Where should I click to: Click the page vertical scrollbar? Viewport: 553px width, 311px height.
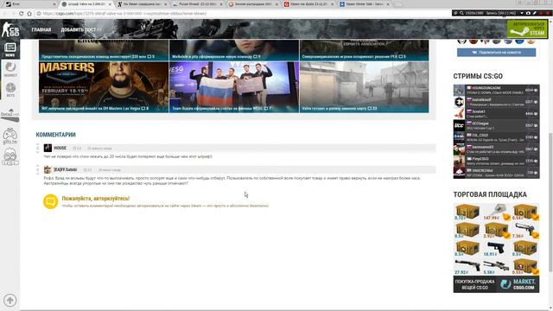pos(550,201)
